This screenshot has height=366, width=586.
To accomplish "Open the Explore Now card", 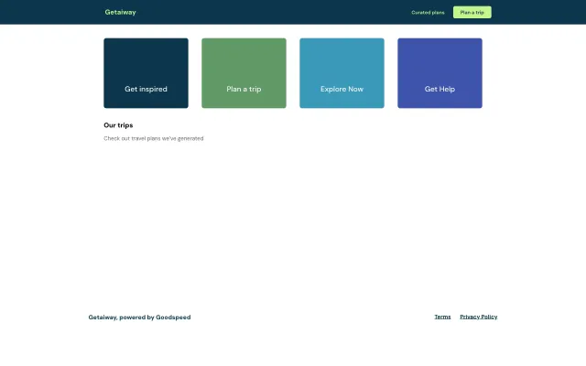I will pos(342,73).
